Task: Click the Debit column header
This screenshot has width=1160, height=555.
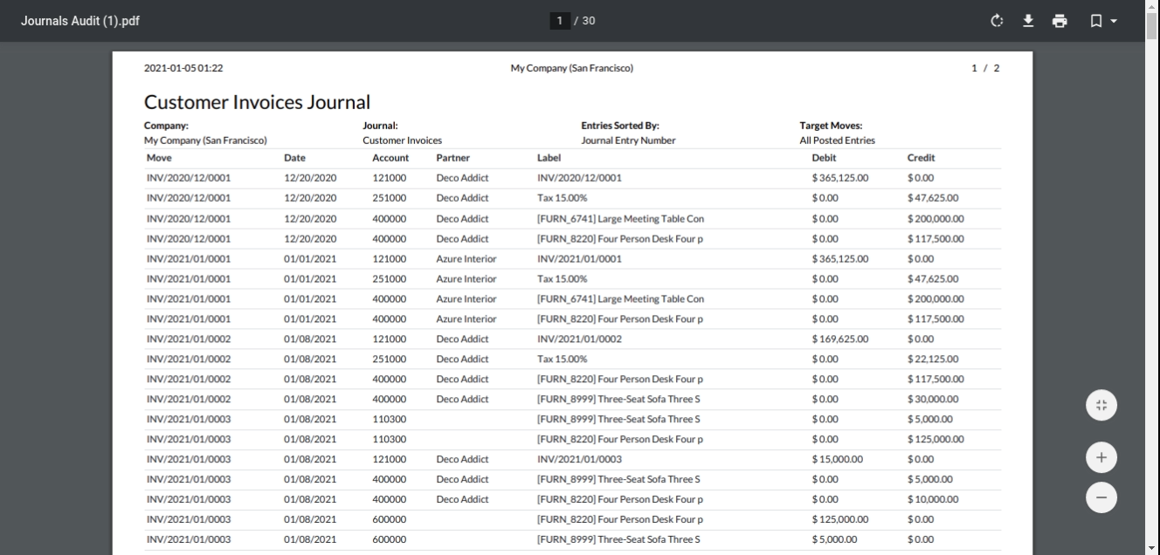Action: (x=824, y=158)
